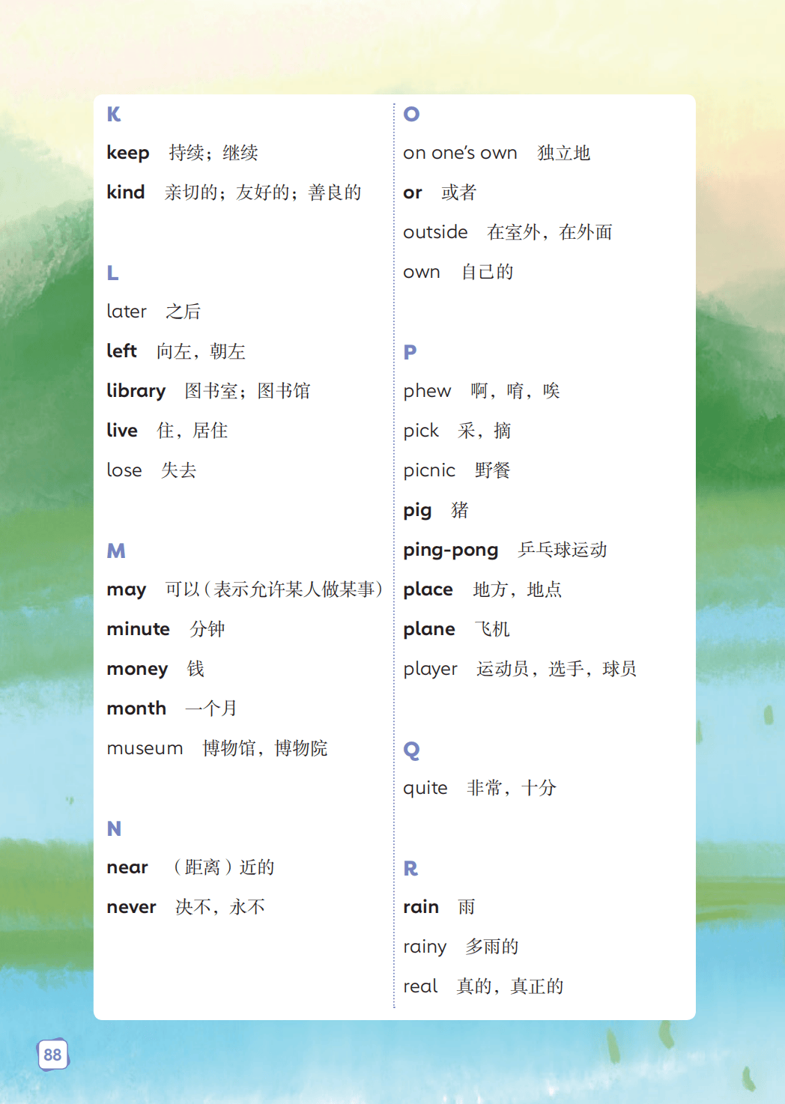
Task: Click the word 'museum' entry
Action: coord(145,748)
